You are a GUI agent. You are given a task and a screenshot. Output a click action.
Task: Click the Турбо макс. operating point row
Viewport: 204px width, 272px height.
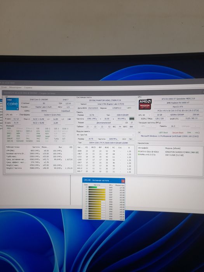point(39,157)
